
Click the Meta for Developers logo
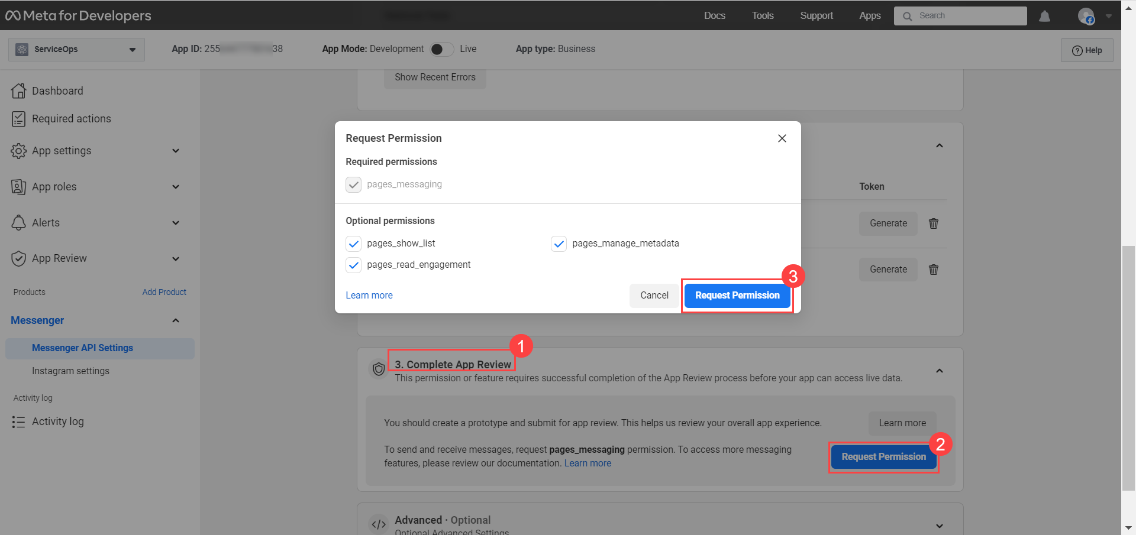(x=78, y=16)
